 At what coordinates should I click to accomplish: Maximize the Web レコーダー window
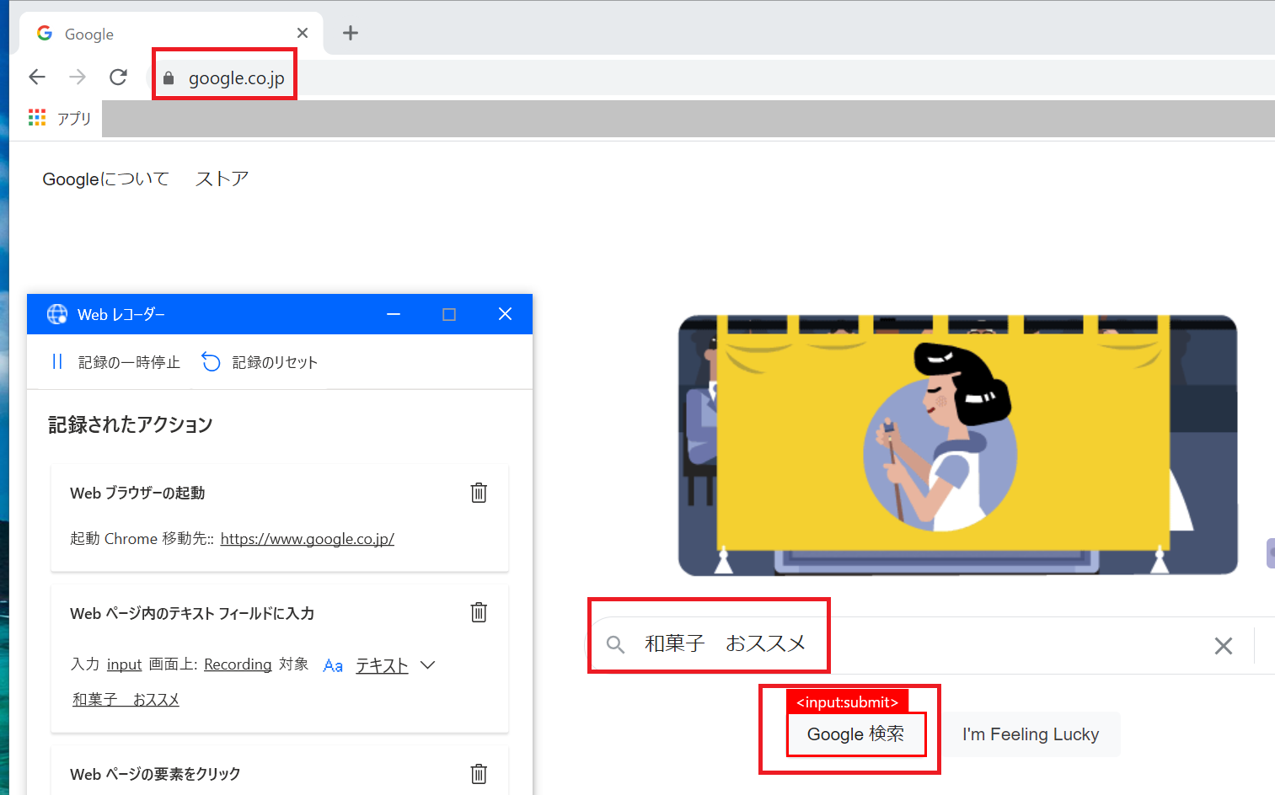pos(449,314)
